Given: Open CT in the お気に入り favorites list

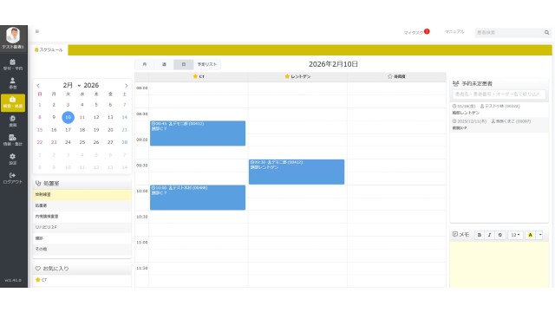Looking at the screenshot, I should 82,280.
